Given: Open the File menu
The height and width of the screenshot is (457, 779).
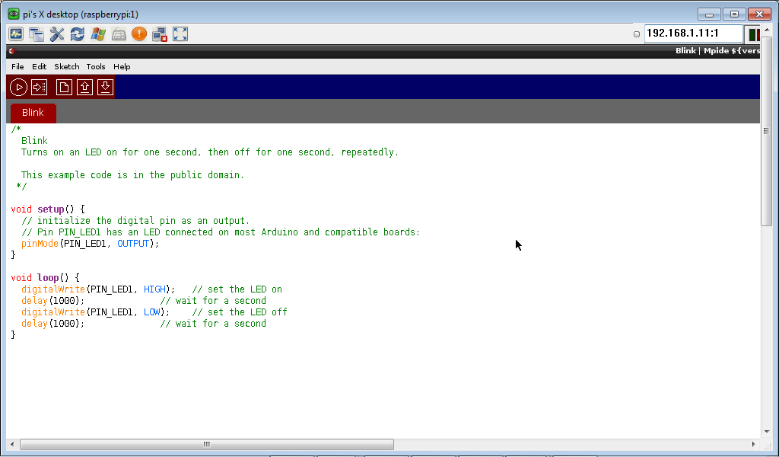Looking at the screenshot, I should coord(17,66).
